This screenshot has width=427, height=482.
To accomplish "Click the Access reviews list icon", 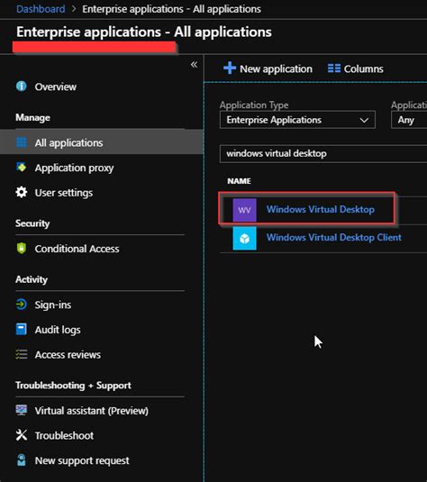I will pyautogui.click(x=22, y=354).
